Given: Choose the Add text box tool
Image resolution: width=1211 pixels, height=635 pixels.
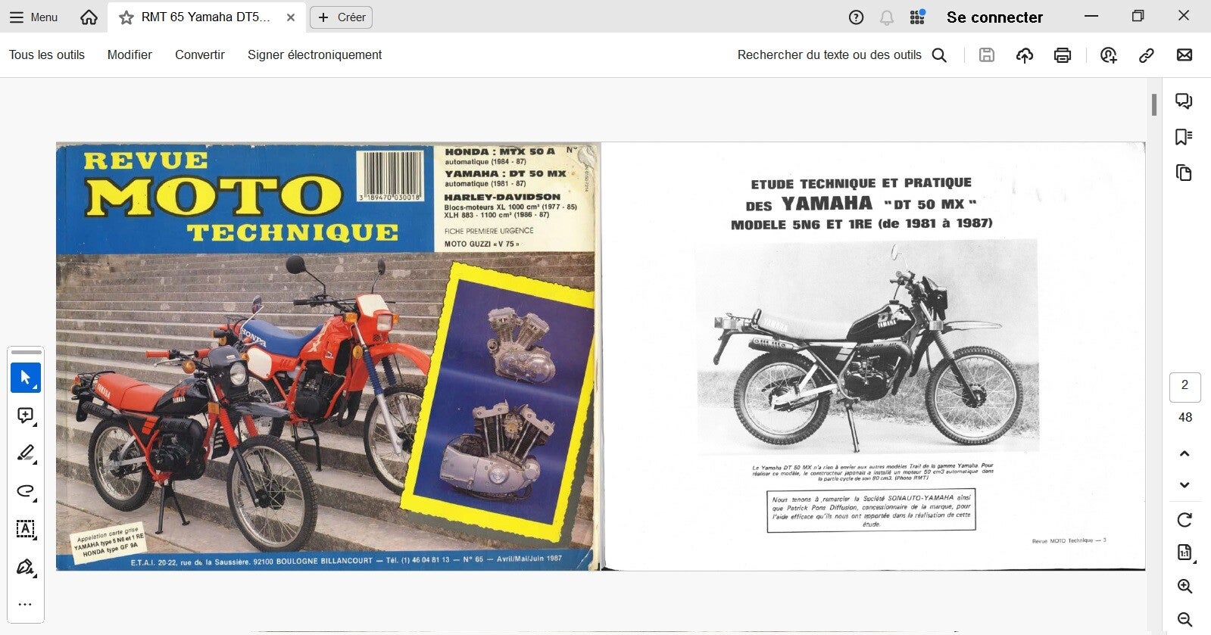Looking at the screenshot, I should (26, 529).
